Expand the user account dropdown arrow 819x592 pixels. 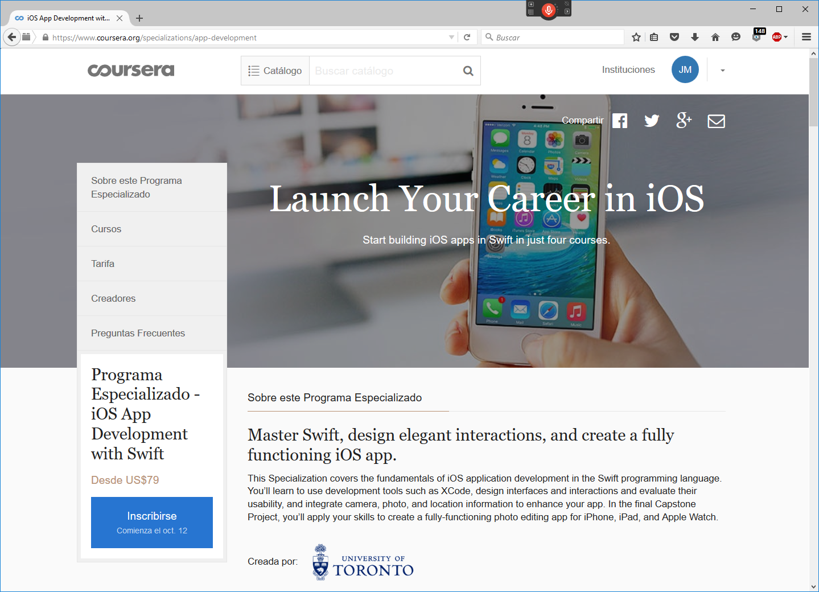723,71
